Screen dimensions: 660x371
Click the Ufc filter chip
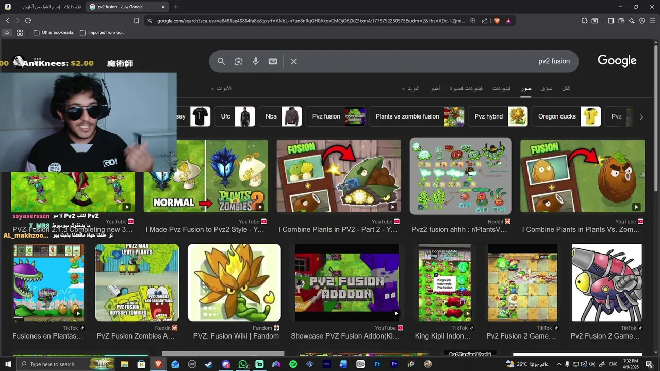click(x=235, y=116)
